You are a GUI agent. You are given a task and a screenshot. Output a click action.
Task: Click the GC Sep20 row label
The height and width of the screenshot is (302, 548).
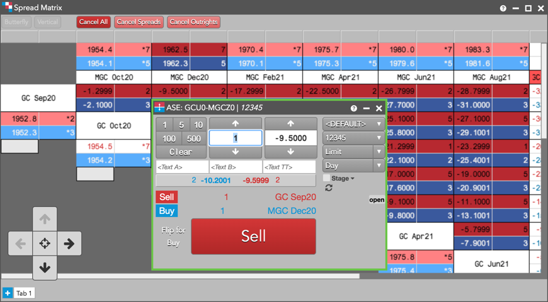[38, 98]
